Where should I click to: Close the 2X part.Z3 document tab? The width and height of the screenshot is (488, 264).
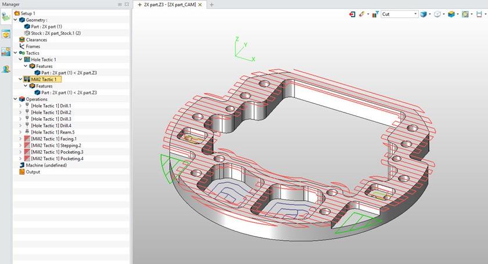click(200, 5)
